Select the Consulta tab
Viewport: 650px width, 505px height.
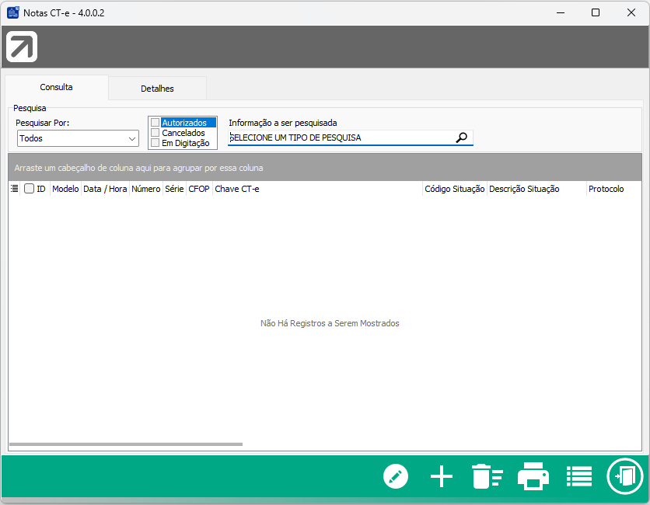tap(56, 88)
